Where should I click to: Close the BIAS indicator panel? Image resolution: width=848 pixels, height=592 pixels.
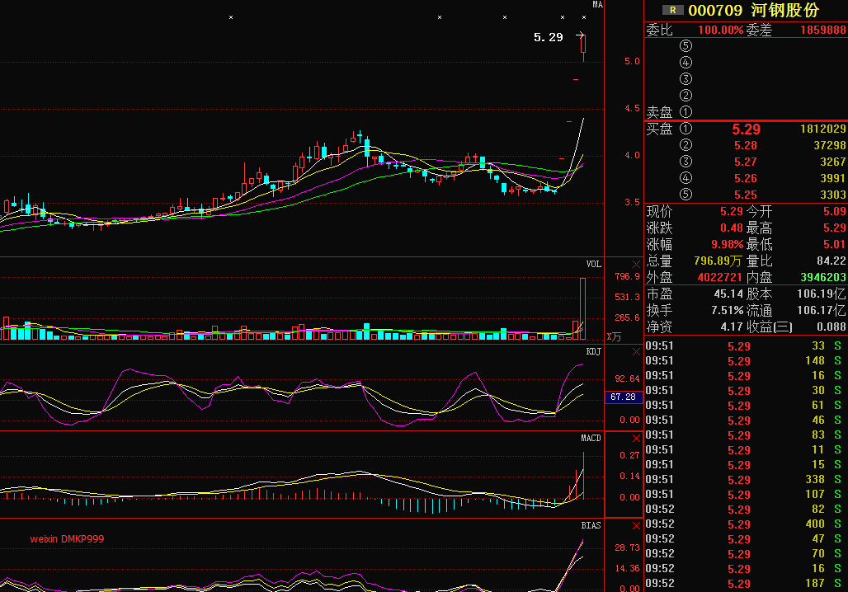coord(636,525)
